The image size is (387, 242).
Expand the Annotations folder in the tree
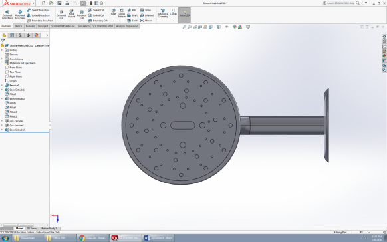[2, 59]
